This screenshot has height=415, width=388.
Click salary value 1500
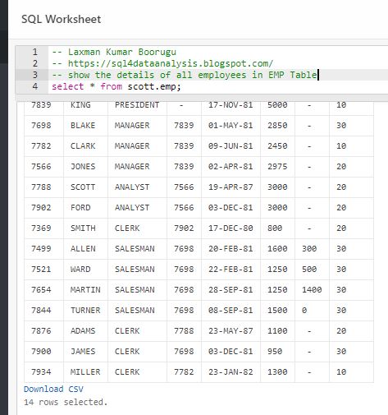click(x=277, y=311)
